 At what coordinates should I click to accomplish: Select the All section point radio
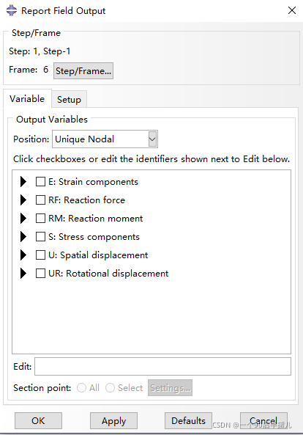(x=81, y=387)
